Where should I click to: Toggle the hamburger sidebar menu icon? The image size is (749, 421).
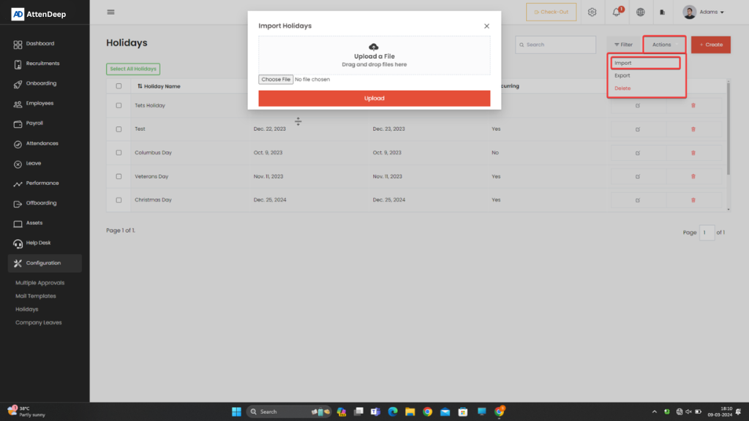click(x=110, y=12)
